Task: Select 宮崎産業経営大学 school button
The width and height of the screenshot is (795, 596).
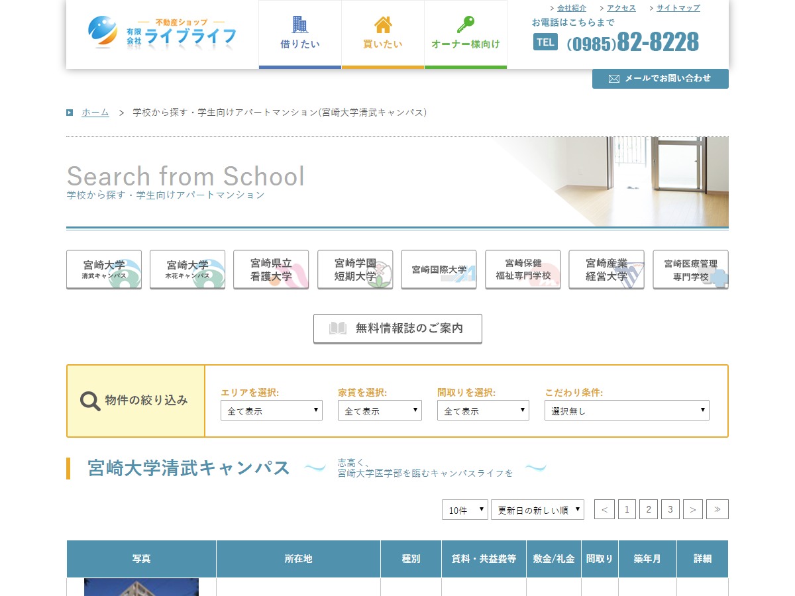Action: [606, 270]
